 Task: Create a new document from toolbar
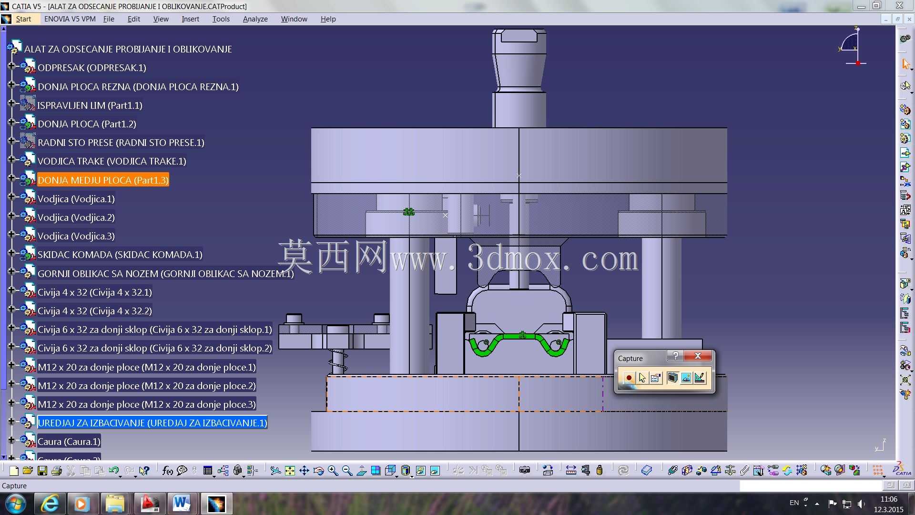pyautogui.click(x=14, y=471)
